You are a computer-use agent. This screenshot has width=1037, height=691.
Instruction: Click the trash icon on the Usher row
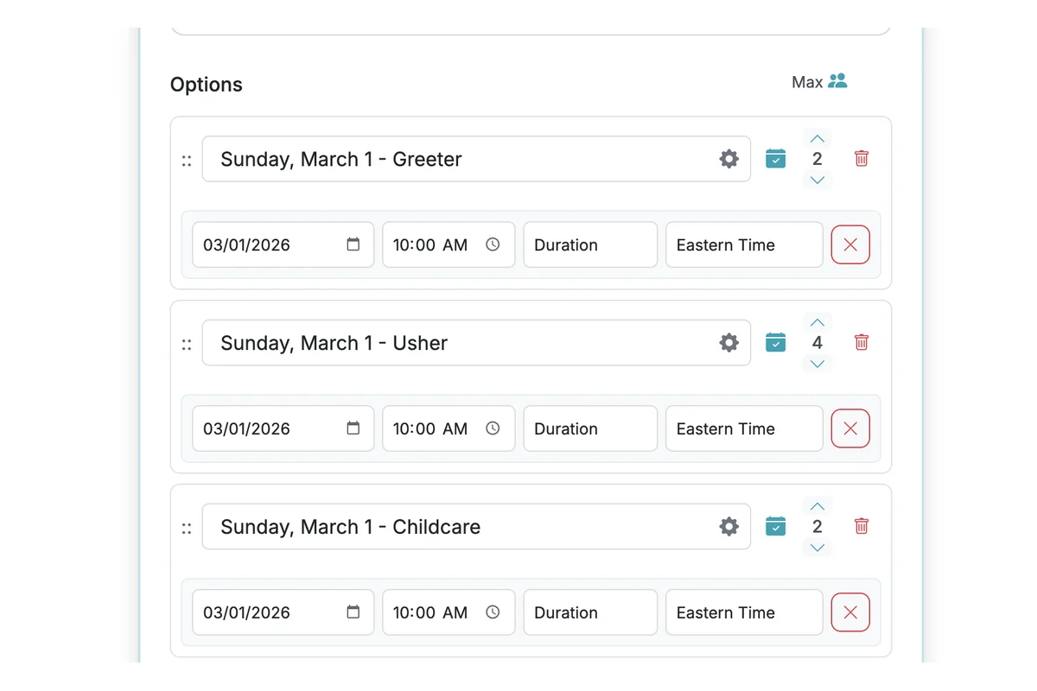pyautogui.click(x=861, y=342)
